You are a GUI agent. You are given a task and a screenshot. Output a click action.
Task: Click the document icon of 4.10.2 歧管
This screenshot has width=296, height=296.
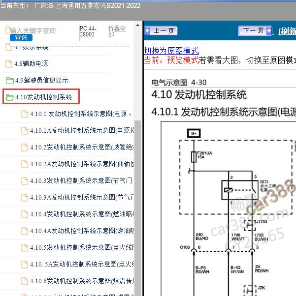coord(25,148)
